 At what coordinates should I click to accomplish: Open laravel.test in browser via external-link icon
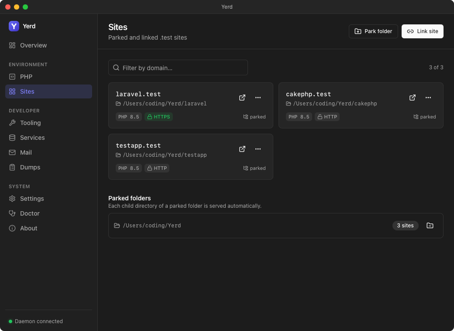point(242,98)
